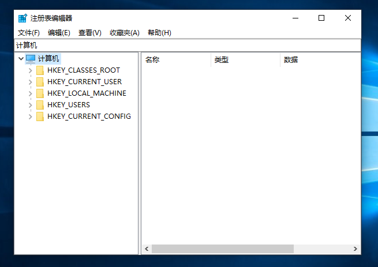This screenshot has height=267, width=378.
Task: Select the HKEY_CURRENT_CONFIG tree label
Action: [x=89, y=116]
